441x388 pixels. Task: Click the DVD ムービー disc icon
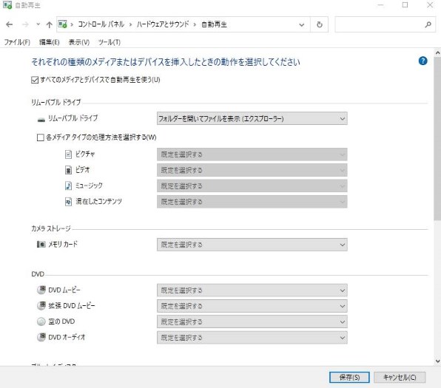41,290
